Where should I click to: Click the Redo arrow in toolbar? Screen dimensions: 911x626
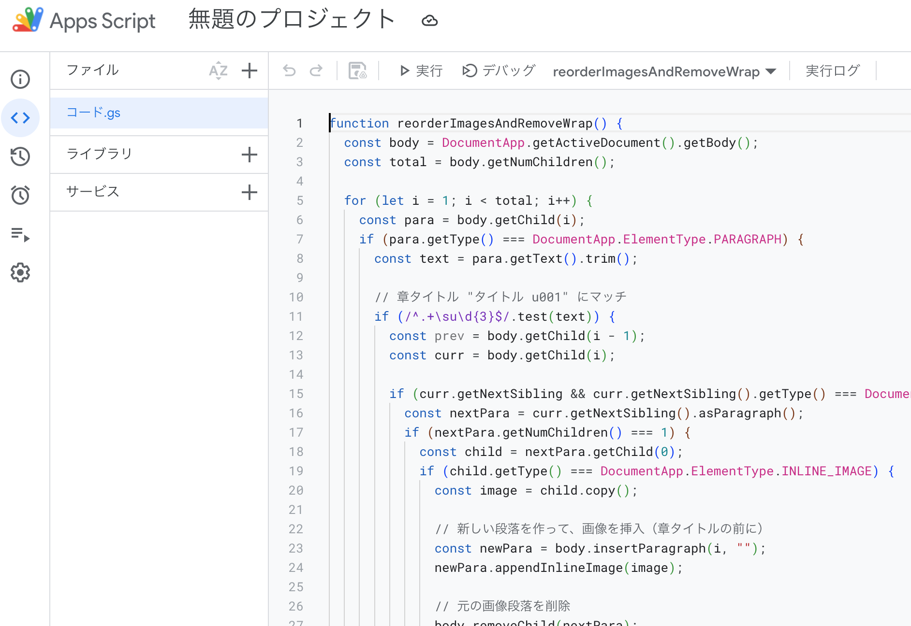pos(316,71)
